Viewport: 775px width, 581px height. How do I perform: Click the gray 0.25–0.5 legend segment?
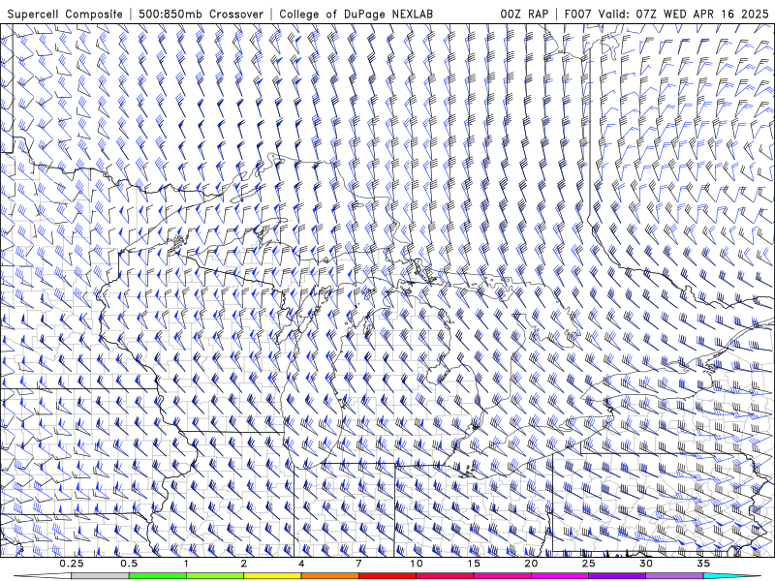101,576
